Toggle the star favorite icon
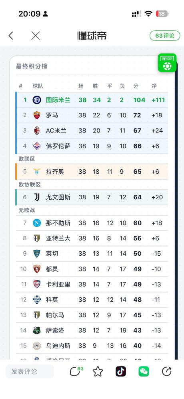The width and height of the screenshot is (184, 399). click(x=98, y=371)
